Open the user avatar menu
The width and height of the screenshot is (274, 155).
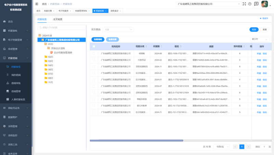[264, 4]
